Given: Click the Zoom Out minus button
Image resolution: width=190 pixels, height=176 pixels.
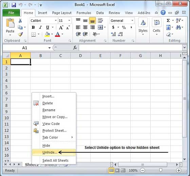Looking at the screenshot, I should (142, 171).
